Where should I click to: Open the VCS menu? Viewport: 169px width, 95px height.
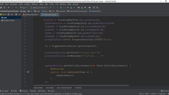coord(57,4)
